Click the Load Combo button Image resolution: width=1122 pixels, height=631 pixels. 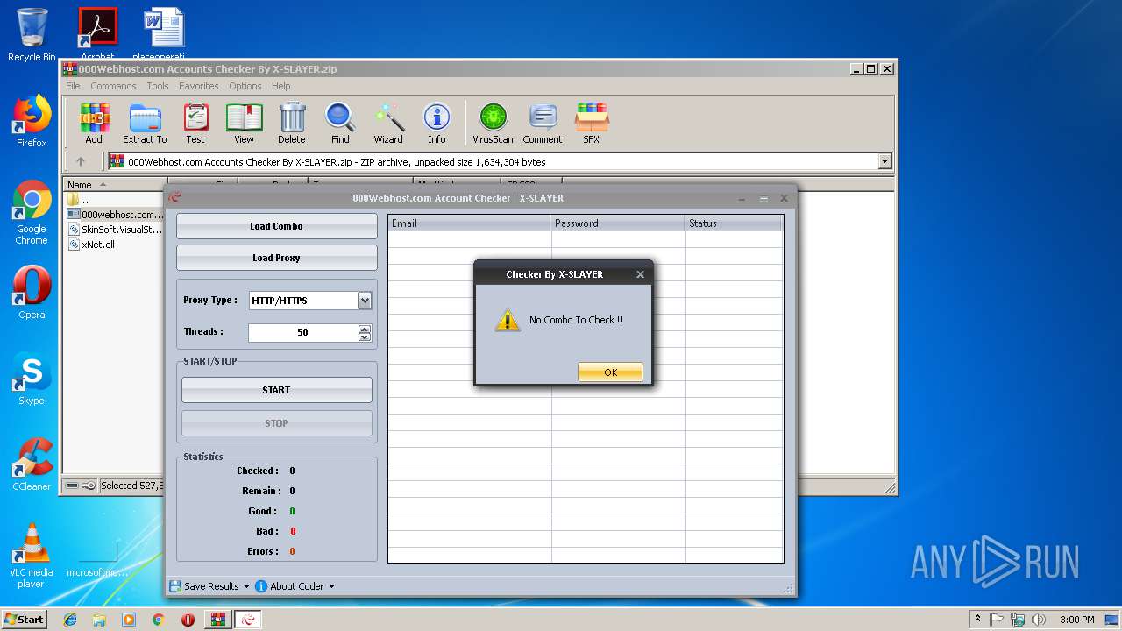click(x=276, y=226)
